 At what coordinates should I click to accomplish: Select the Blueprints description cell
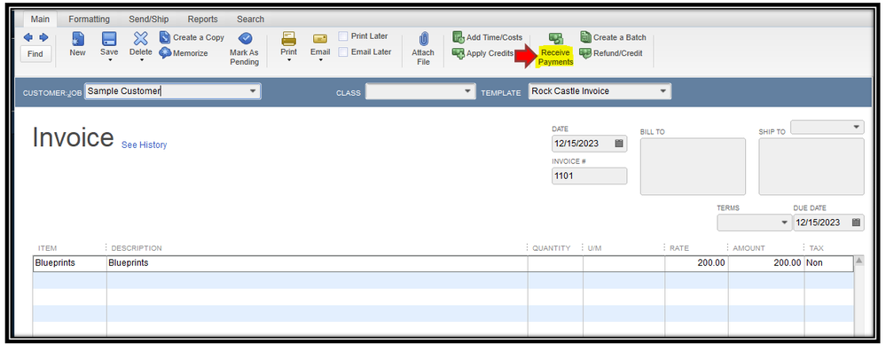click(x=317, y=263)
